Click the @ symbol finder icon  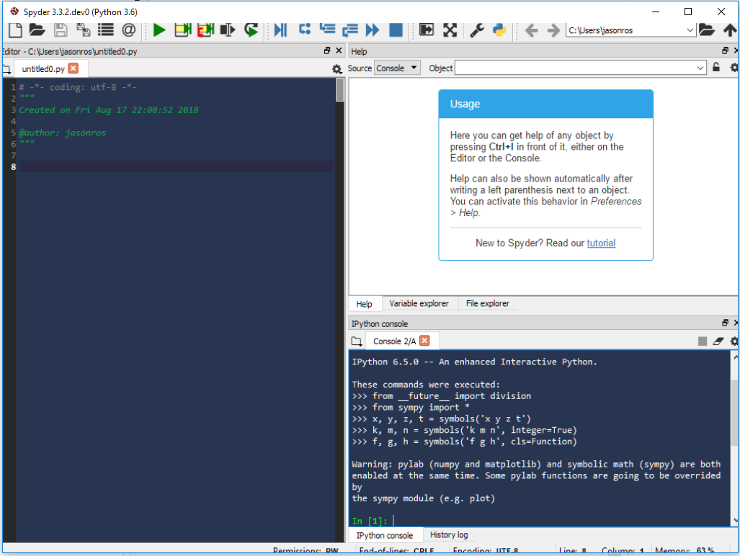[x=128, y=30]
